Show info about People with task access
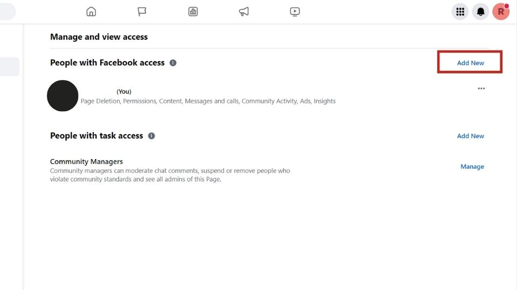The width and height of the screenshot is (517, 290). 151,136
